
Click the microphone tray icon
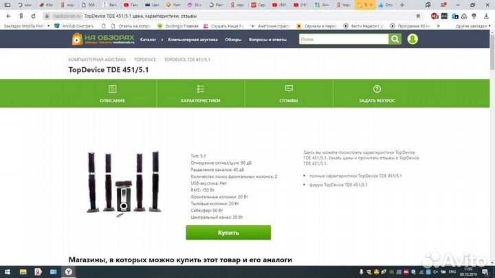pos(362,272)
